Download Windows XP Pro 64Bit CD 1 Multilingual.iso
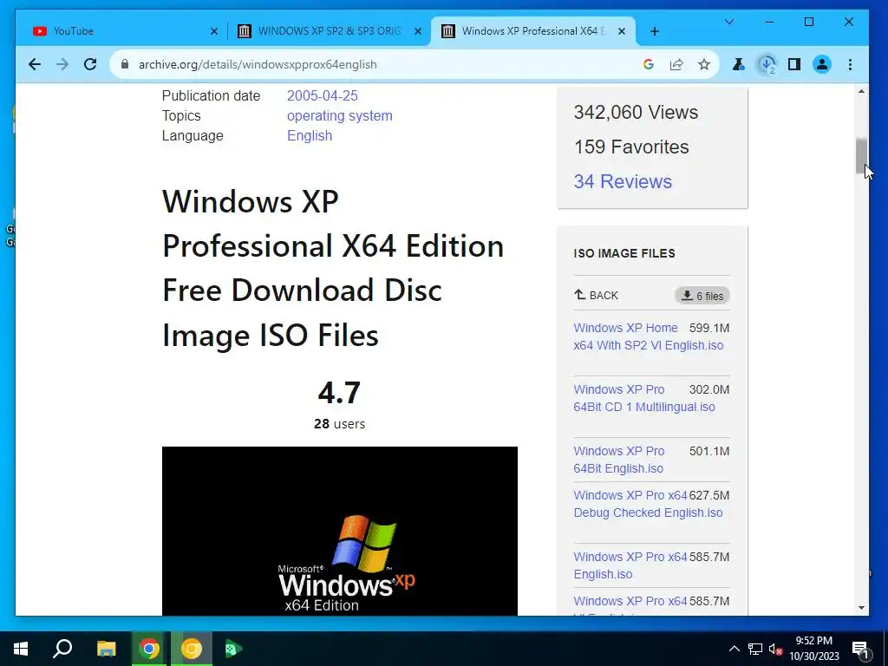The image size is (888, 666). [x=644, y=398]
